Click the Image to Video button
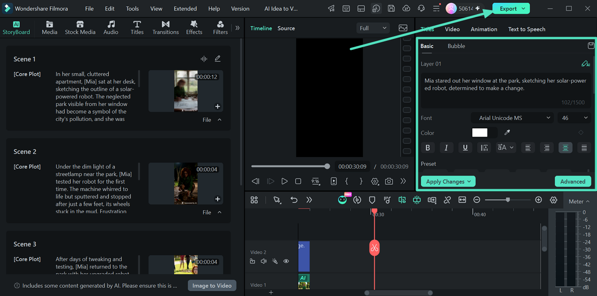This screenshot has width=597, height=296. click(x=212, y=285)
